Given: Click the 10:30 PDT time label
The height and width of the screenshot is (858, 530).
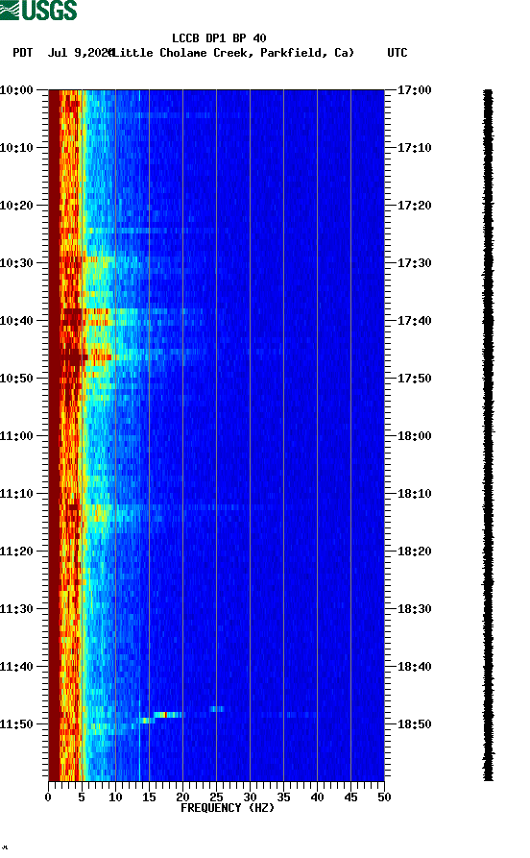Looking at the screenshot, I should tap(16, 262).
